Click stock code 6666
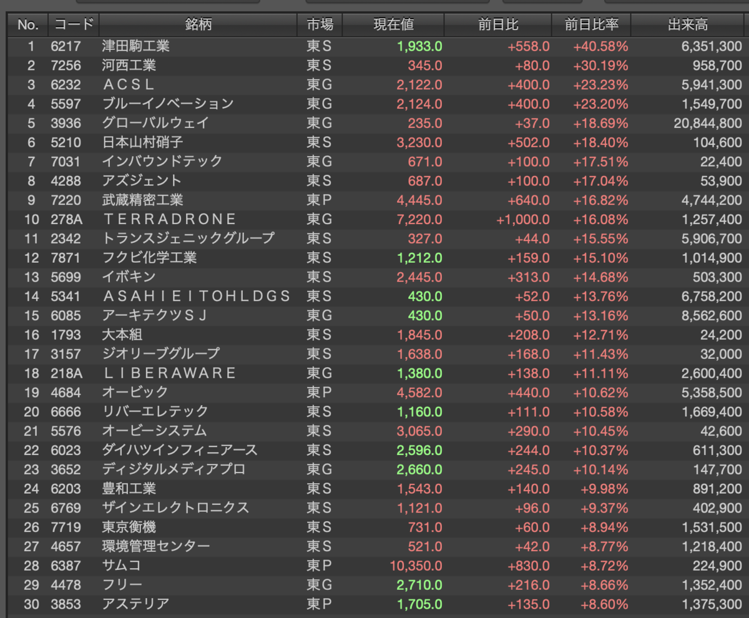749x618 pixels. [x=66, y=411]
